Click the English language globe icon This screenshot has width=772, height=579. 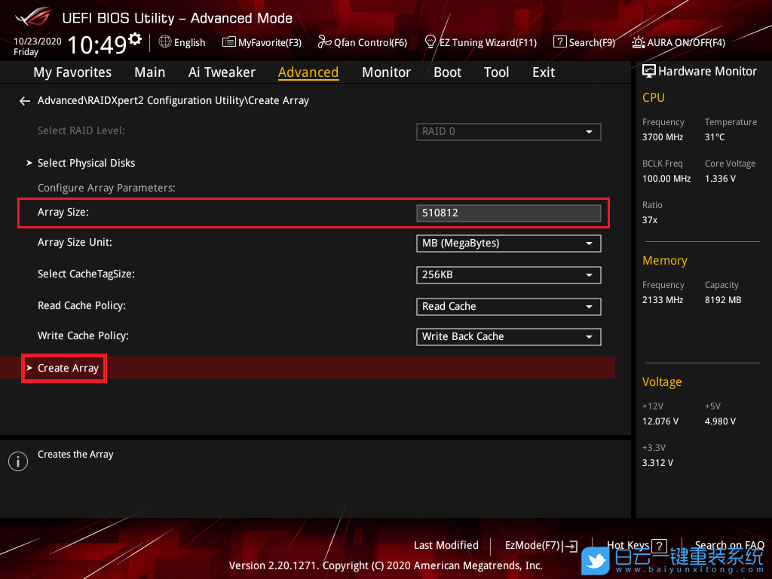click(x=165, y=42)
